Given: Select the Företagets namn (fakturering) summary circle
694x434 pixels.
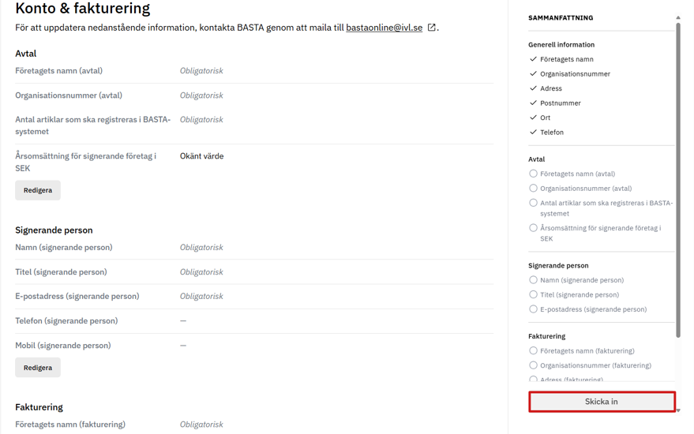Looking at the screenshot, I should click(x=533, y=351).
